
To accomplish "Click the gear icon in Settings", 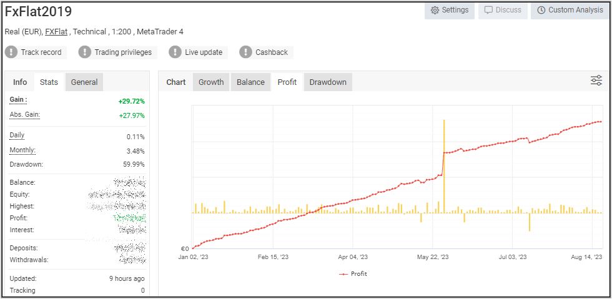I will (435, 10).
